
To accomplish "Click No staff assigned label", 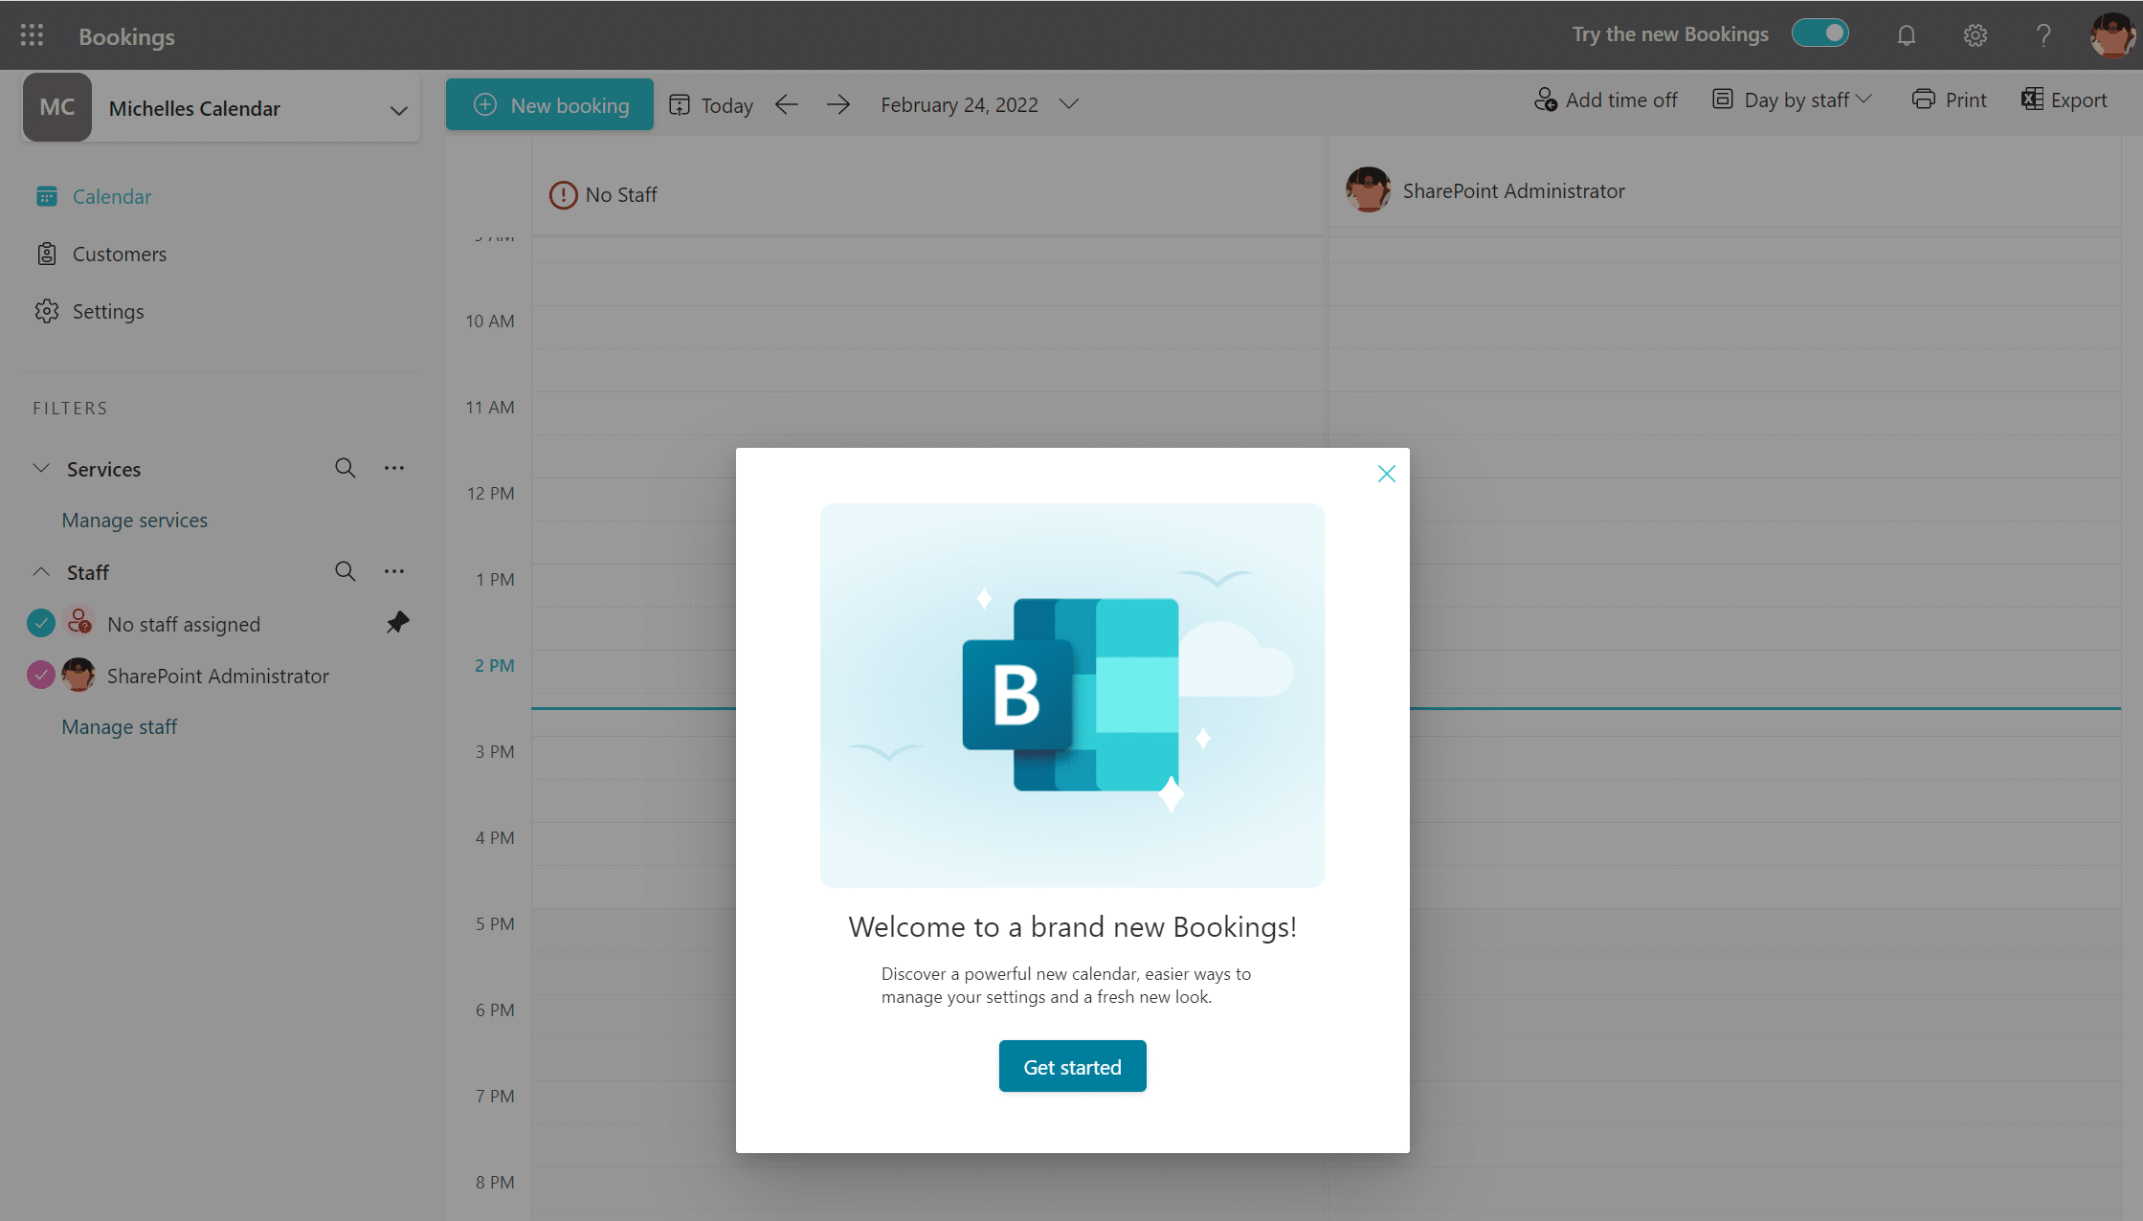I will [184, 624].
